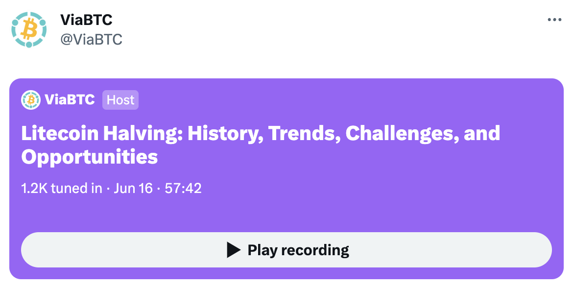This screenshot has height=289, width=574.
Task: Click the 57:42 recording duration
Action: pos(183,188)
